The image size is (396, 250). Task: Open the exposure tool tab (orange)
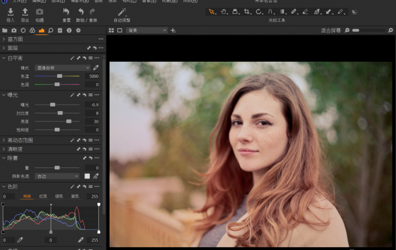[41, 30]
